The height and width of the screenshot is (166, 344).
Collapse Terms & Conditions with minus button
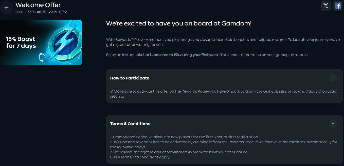[333, 124]
